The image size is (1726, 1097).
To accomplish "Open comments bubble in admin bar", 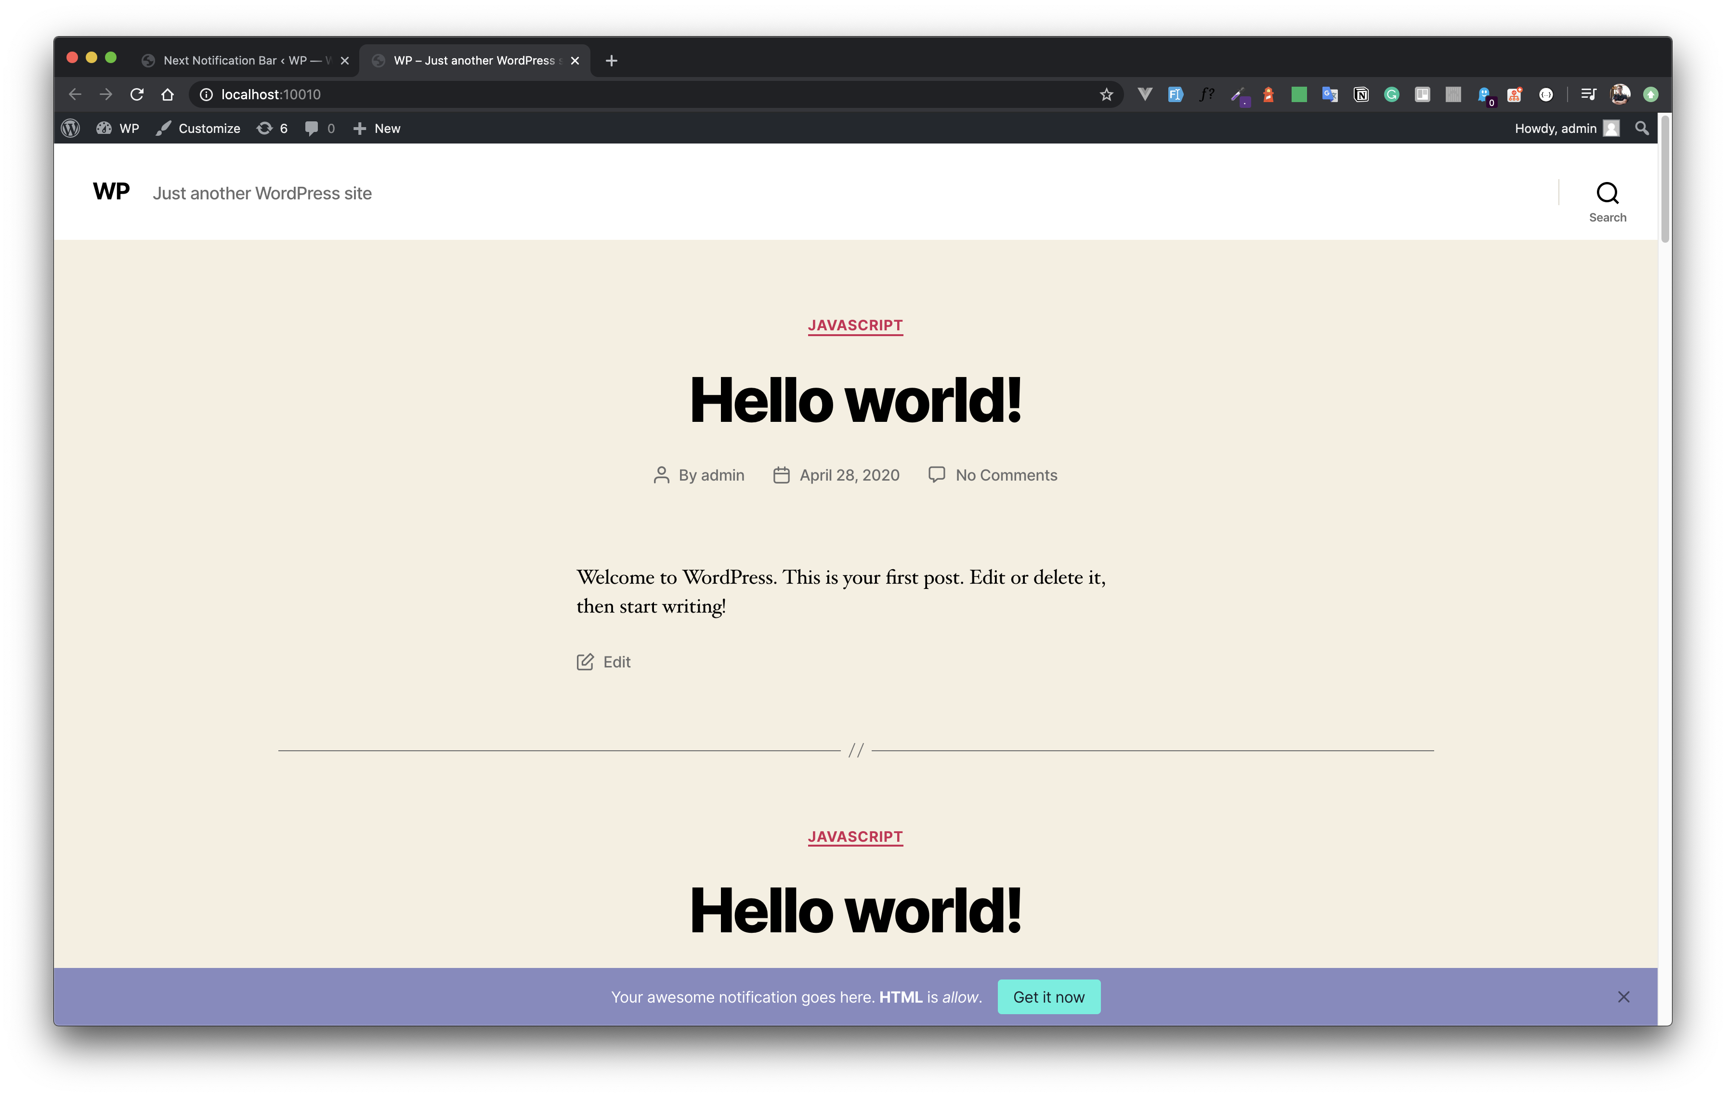I will 320,128.
